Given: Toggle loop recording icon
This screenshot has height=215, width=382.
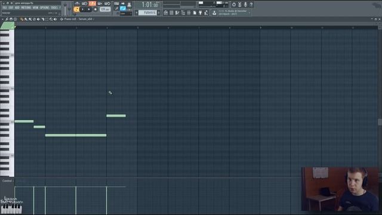Looking at the screenshot, I should (x=107, y=4).
